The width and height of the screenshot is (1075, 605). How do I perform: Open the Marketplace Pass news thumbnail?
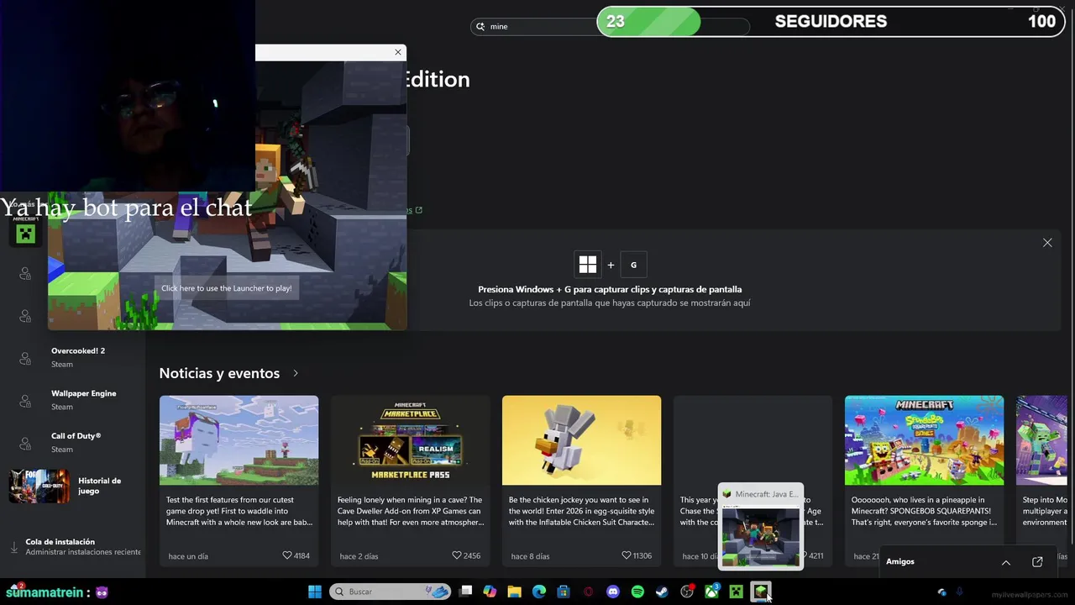coord(410,440)
